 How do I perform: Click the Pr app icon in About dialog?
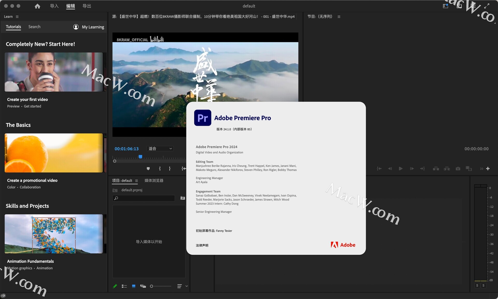click(203, 118)
